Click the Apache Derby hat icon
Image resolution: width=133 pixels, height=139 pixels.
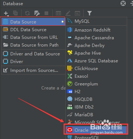click(70, 45)
